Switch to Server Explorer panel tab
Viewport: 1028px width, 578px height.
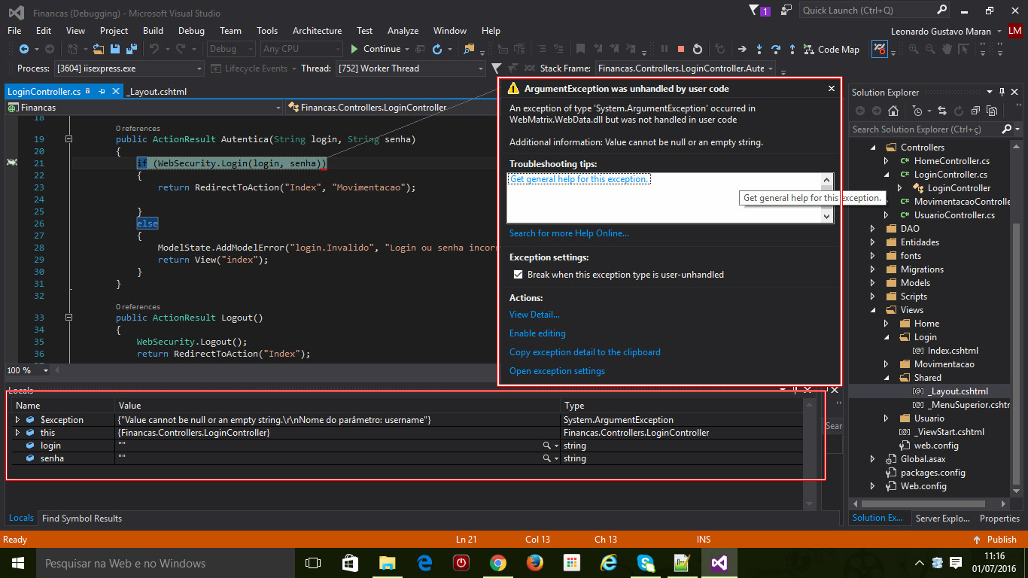(x=941, y=518)
